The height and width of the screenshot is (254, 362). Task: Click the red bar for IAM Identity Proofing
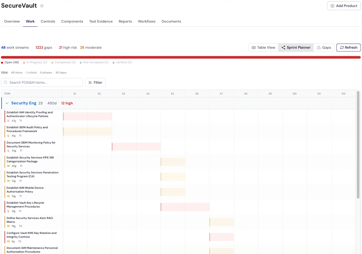87,116
